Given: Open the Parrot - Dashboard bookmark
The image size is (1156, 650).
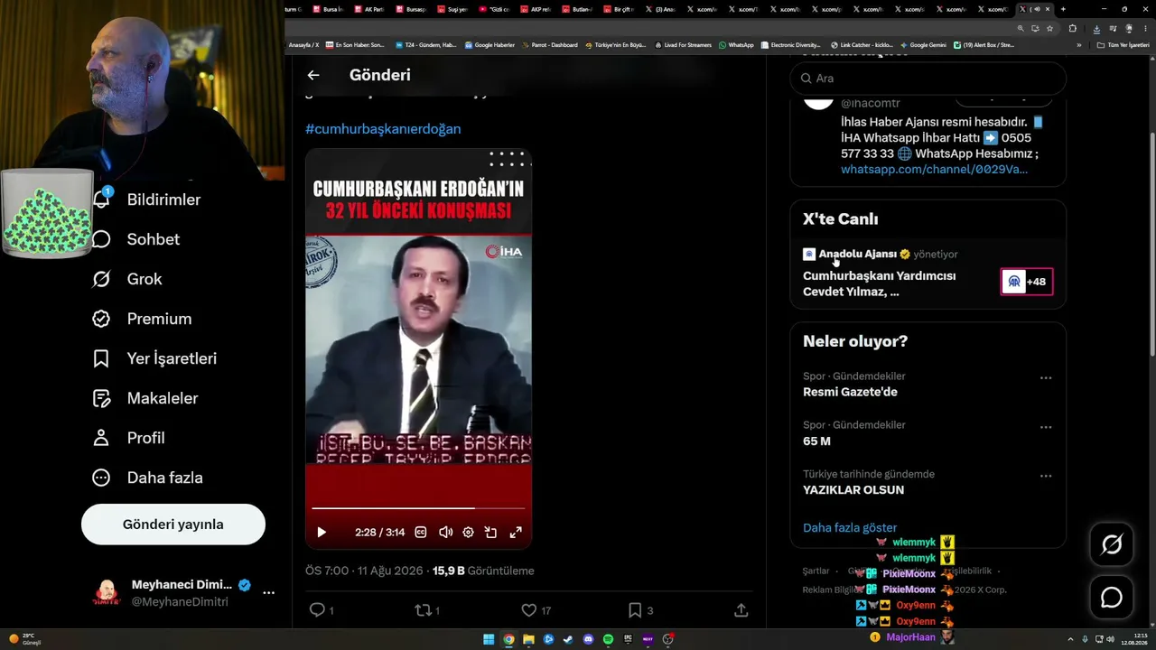Looking at the screenshot, I should (550, 44).
